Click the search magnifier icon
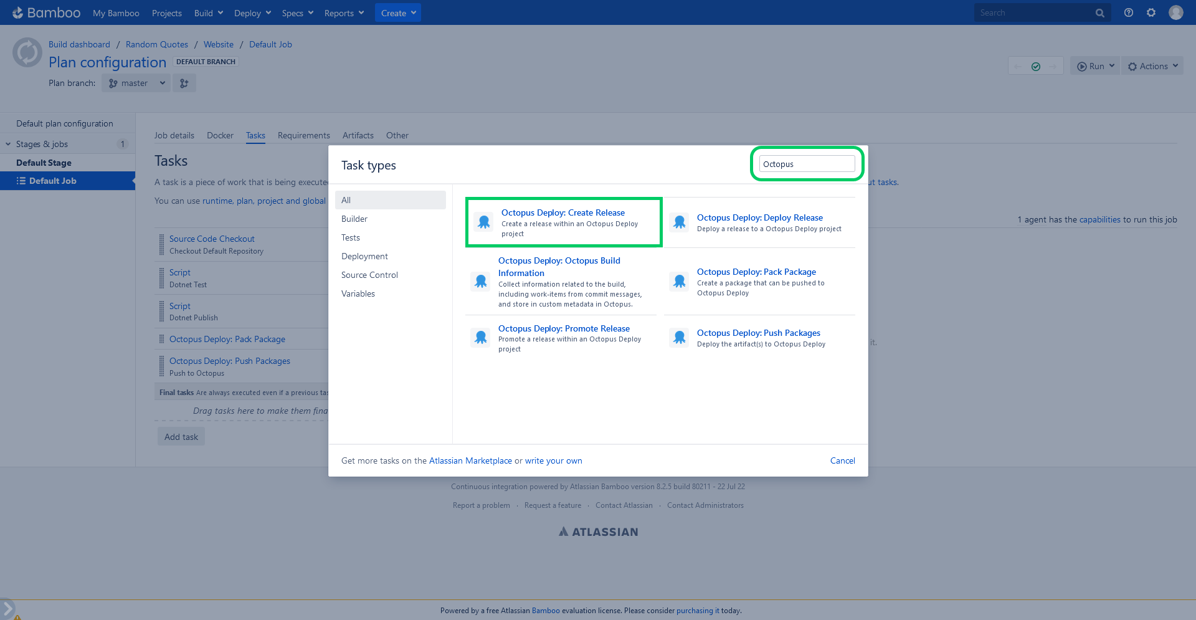Screen dimensions: 1196x620 tap(1100, 12)
